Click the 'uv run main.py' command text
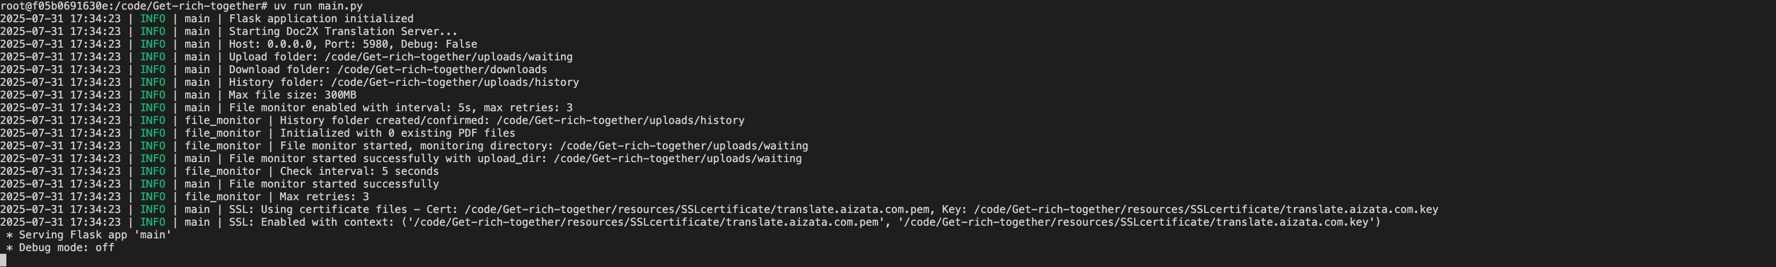Image resolution: width=1776 pixels, height=267 pixels. click(318, 6)
